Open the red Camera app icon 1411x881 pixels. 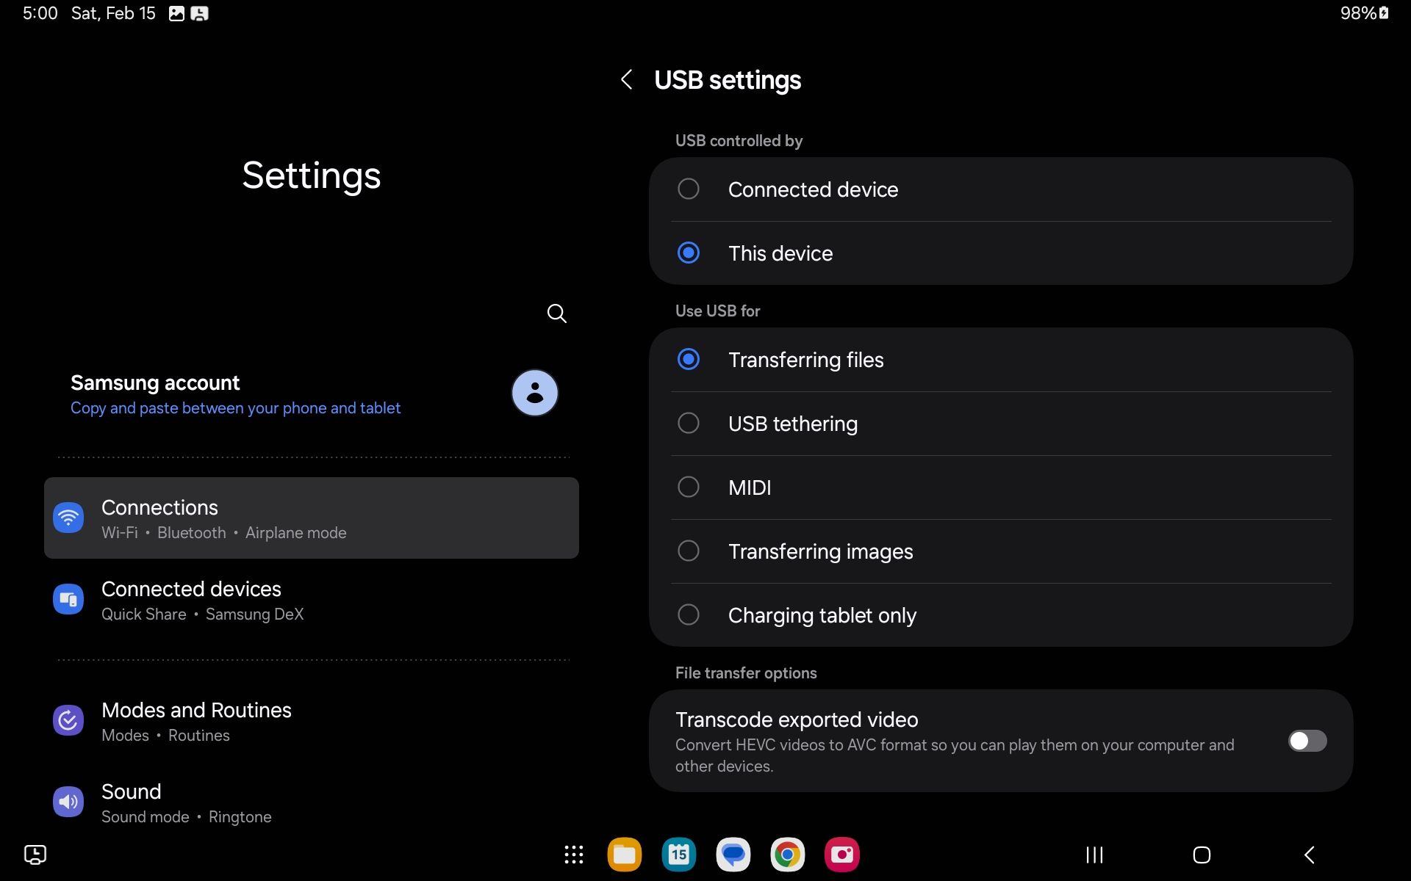click(841, 855)
